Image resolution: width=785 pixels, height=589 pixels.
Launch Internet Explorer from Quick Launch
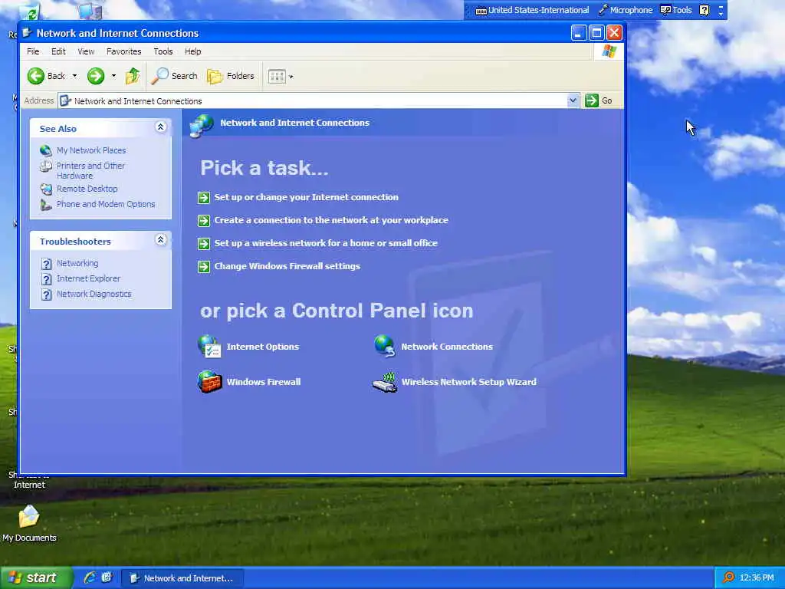[90, 577]
